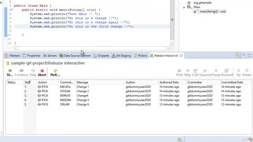Viewport: 253px width, 142px height.
Task: Click commit id 20fc4f8
Action: (65, 104)
